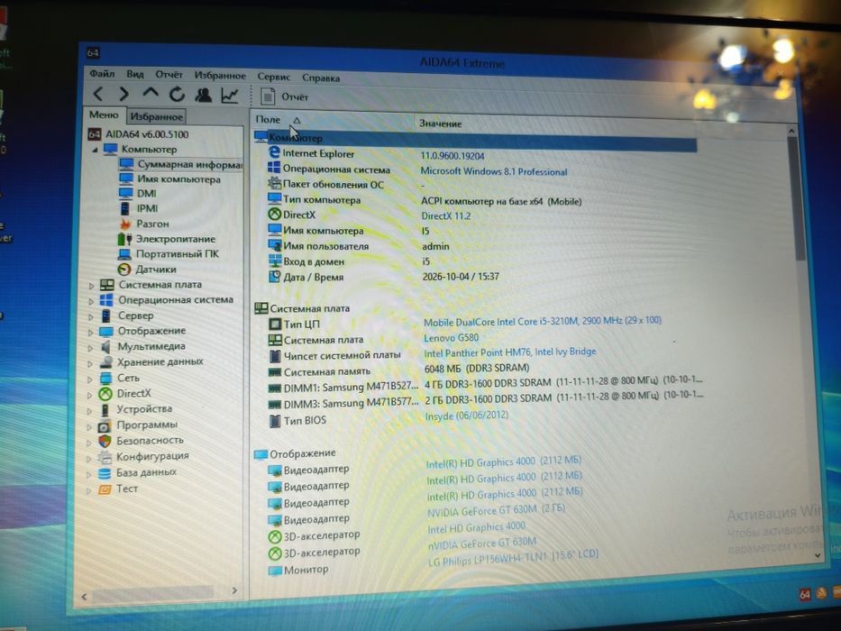Image resolution: width=841 pixels, height=631 pixels.
Task: Expand the Отображение tree node
Action: tap(91, 333)
